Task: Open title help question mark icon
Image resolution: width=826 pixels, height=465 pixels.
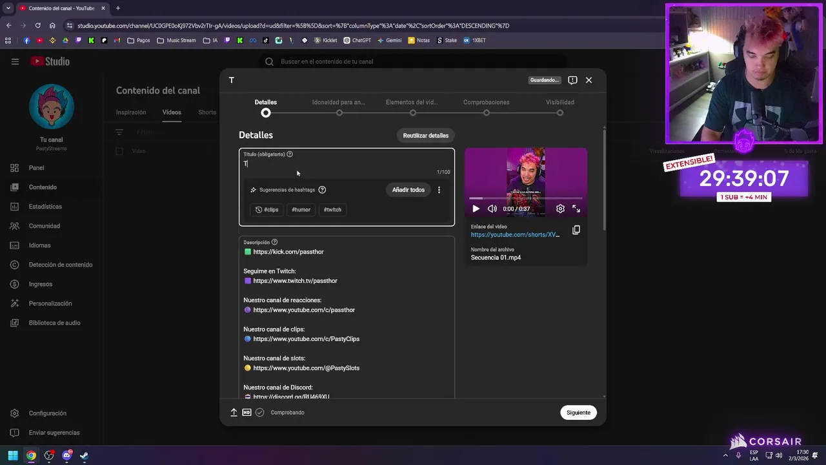Action: pos(290,154)
